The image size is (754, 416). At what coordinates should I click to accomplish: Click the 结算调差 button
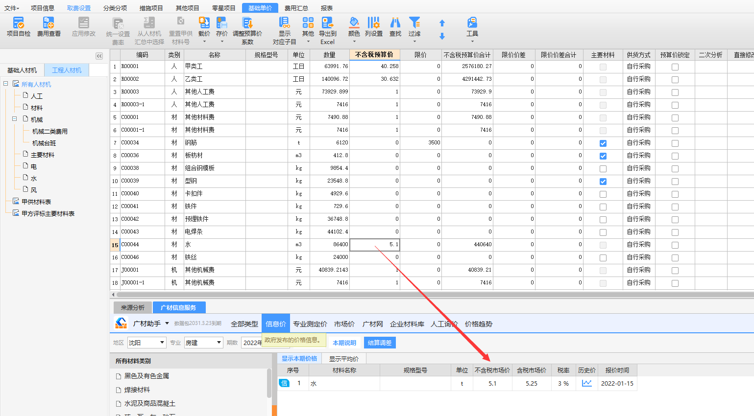(x=379, y=343)
